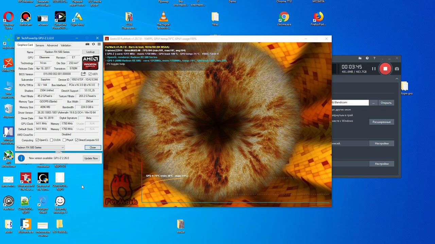Select Корзина recycle bin icon
The width and height of the screenshot is (435, 244).
[x=8, y=111]
